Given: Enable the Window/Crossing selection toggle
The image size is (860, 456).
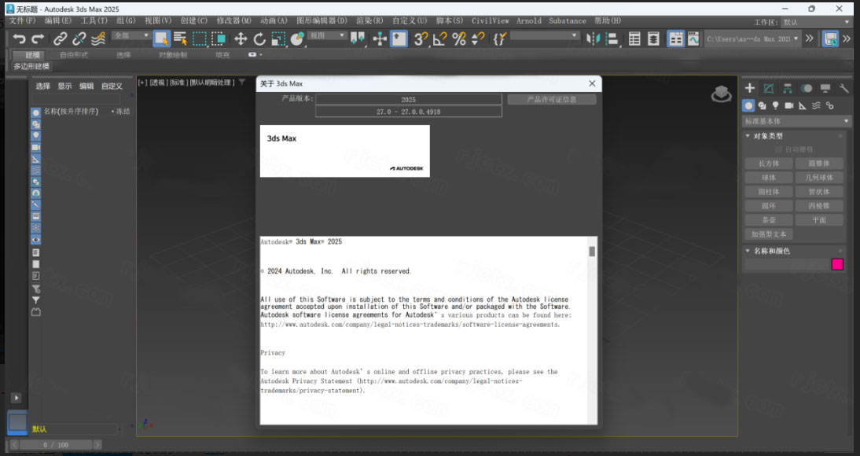Looking at the screenshot, I should [x=219, y=37].
